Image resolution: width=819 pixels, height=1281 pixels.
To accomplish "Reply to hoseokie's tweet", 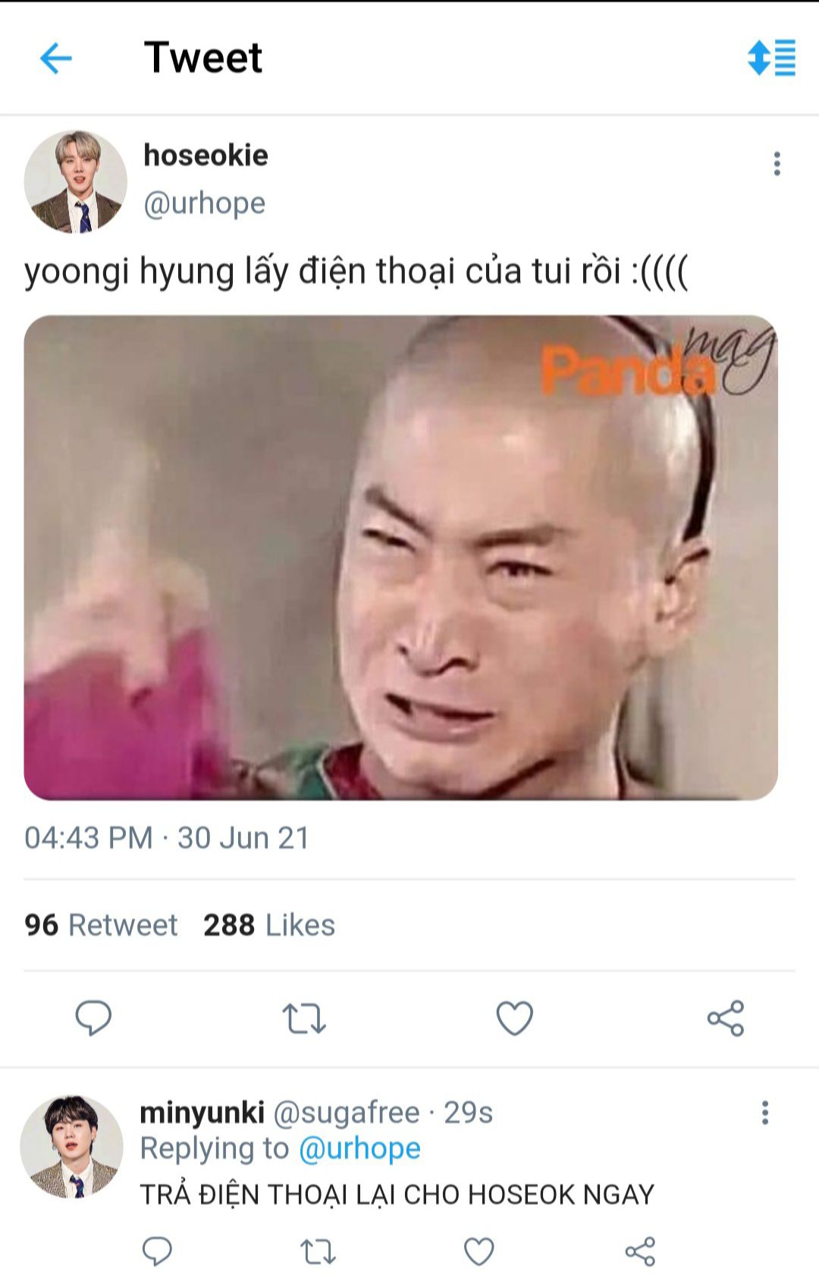I will [x=93, y=1018].
